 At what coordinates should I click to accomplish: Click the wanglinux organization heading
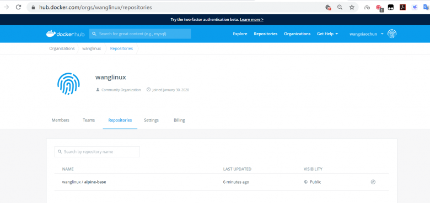[110, 78]
